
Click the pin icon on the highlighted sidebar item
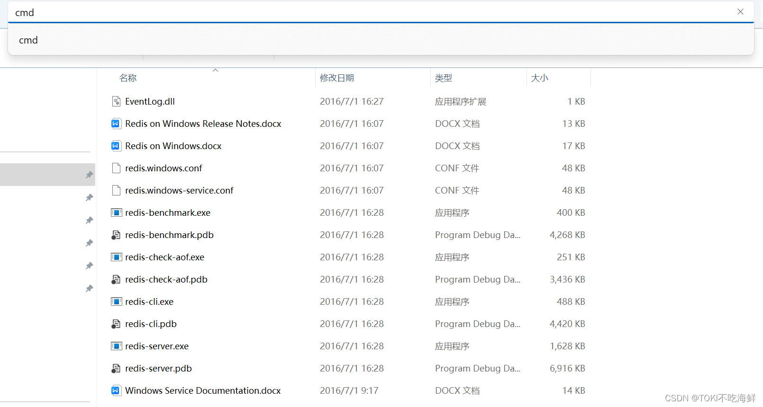(89, 175)
